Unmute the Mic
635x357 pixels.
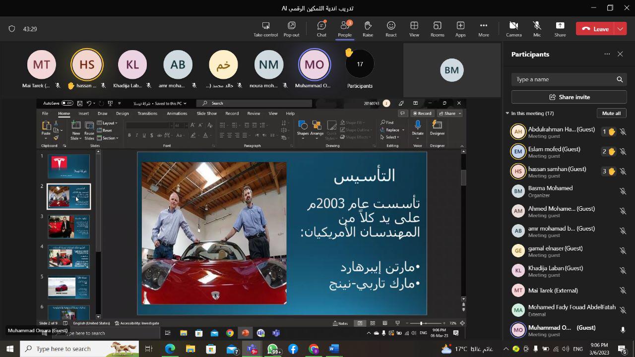pyautogui.click(x=537, y=29)
